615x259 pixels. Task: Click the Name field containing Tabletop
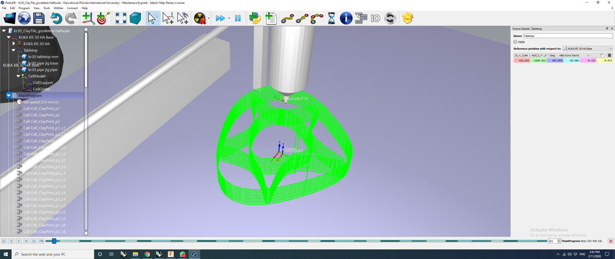[x=567, y=36]
